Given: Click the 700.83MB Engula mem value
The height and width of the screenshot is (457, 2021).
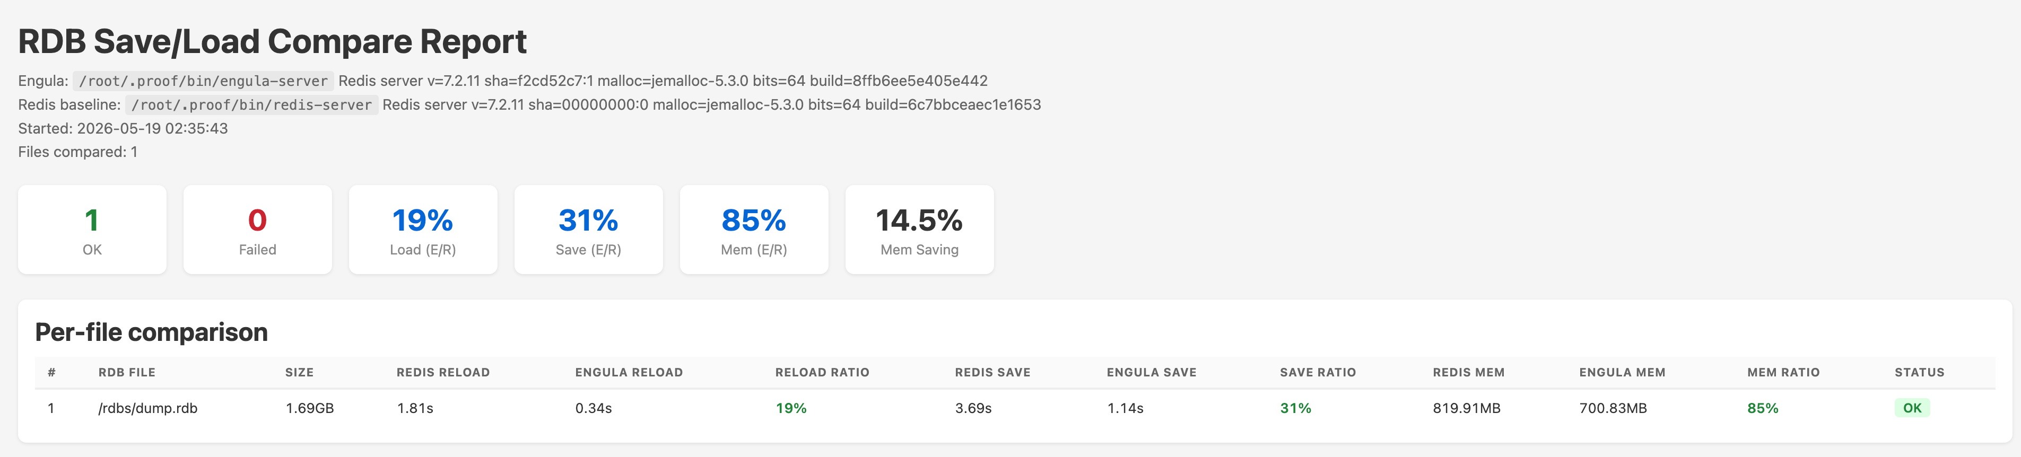Looking at the screenshot, I should click(1613, 408).
